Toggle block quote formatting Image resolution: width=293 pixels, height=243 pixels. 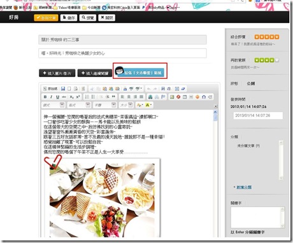point(113,97)
